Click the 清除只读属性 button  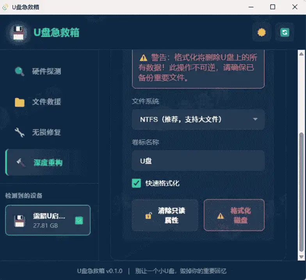pos(165,215)
